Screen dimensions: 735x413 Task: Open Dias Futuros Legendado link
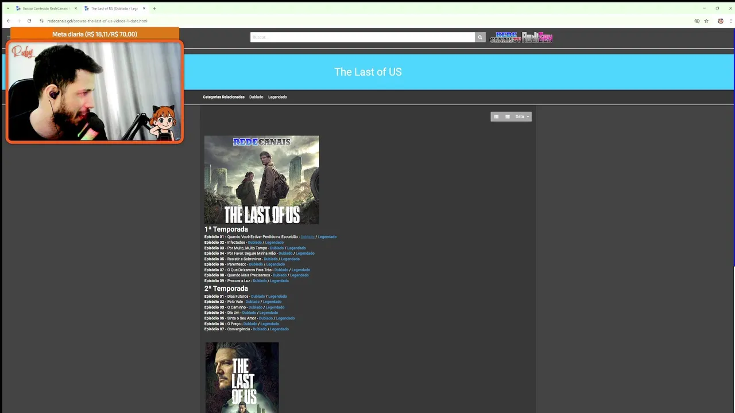[x=277, y=297]
